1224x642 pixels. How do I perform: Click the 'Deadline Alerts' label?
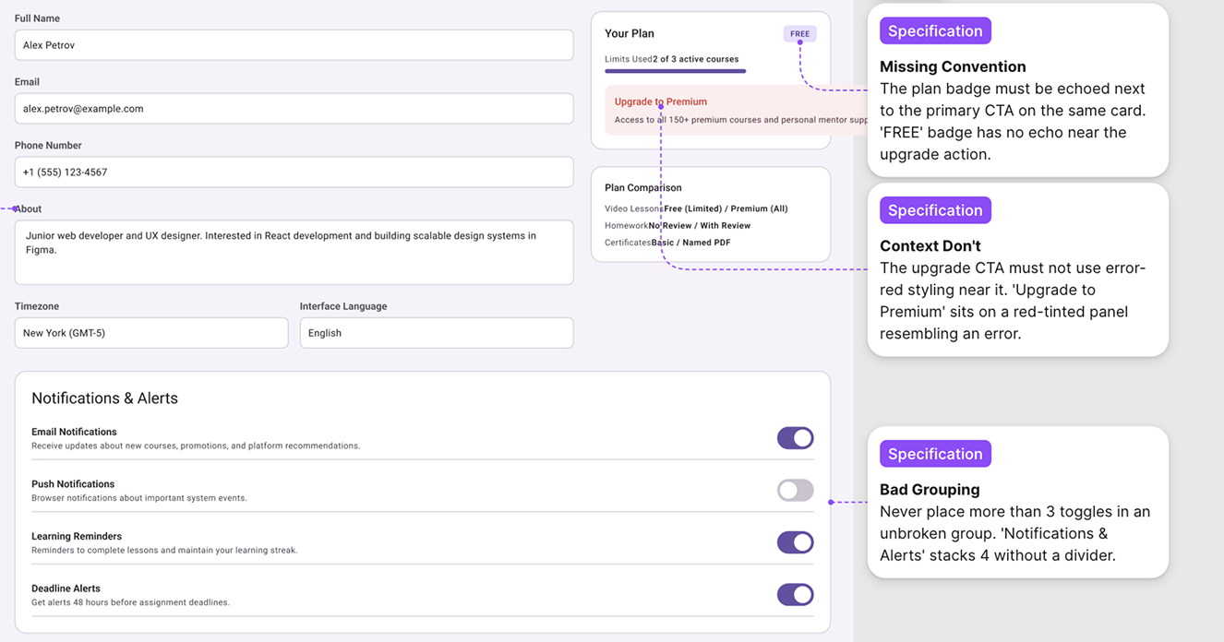point(66,588)
